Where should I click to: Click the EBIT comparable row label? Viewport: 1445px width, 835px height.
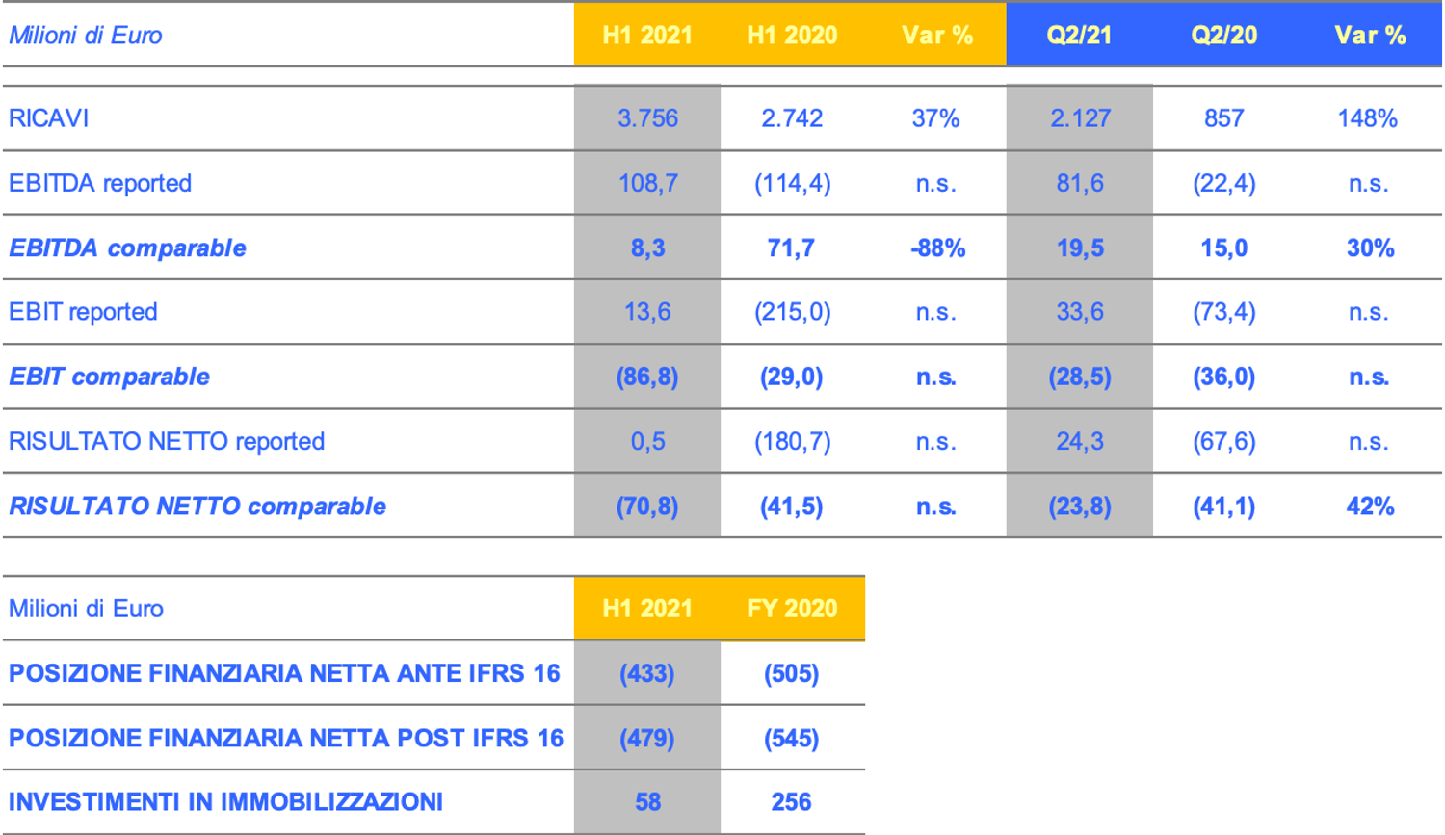[109, 377]
